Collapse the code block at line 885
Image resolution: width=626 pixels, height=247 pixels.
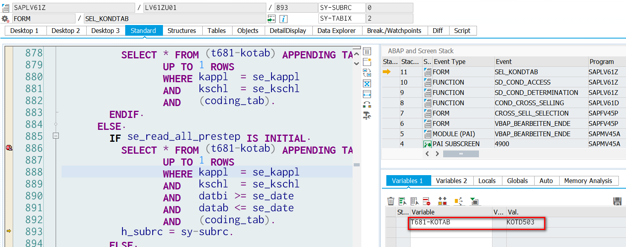(56, 136)
